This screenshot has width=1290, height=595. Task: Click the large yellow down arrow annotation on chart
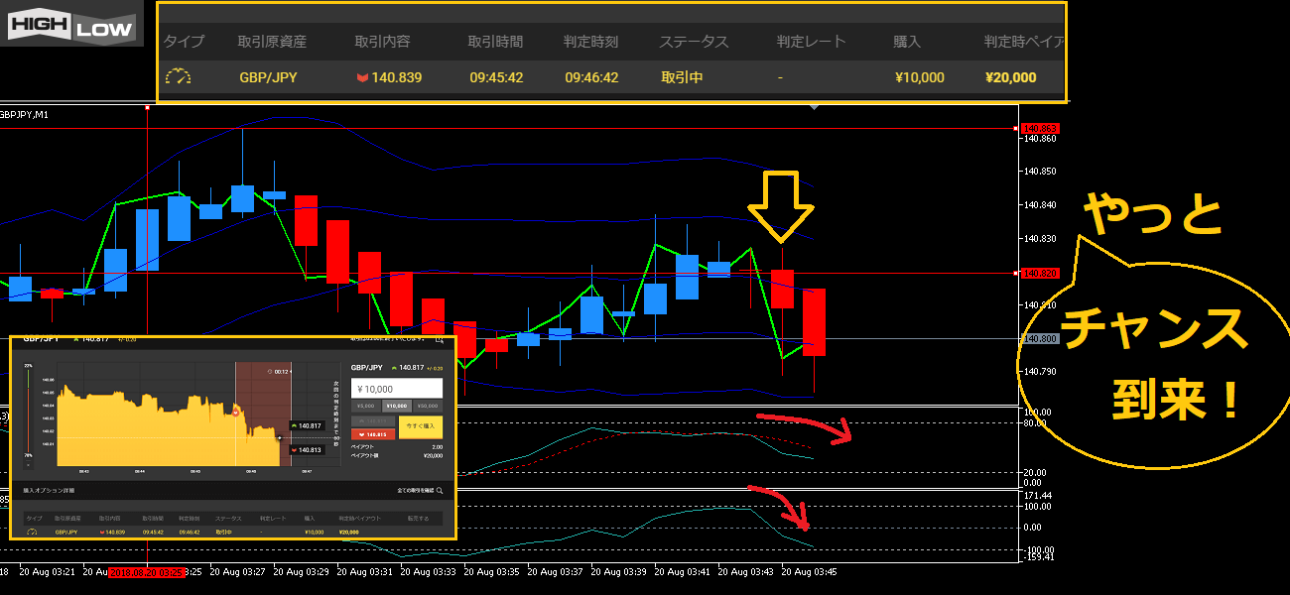(781, 205)
